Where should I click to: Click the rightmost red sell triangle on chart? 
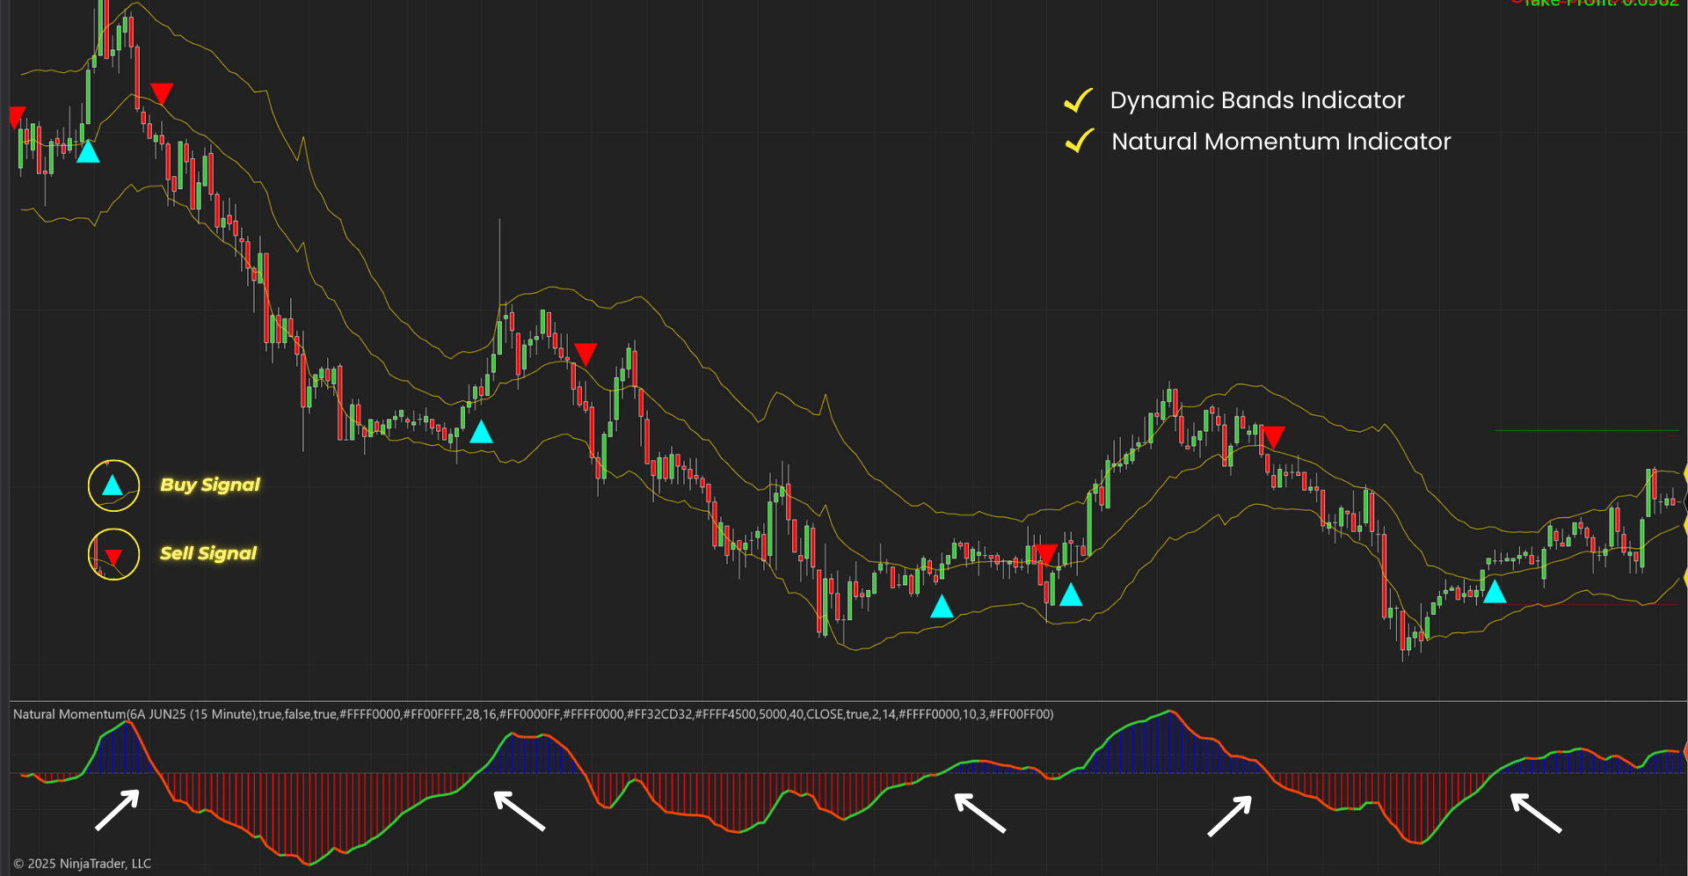(1273, 436)
